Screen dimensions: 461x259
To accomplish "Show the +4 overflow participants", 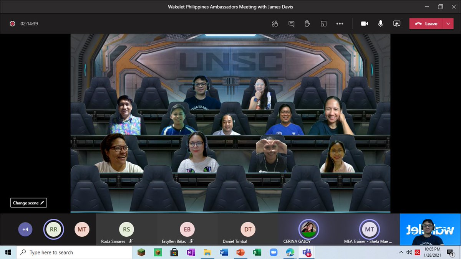I will [x=25, y=229].
